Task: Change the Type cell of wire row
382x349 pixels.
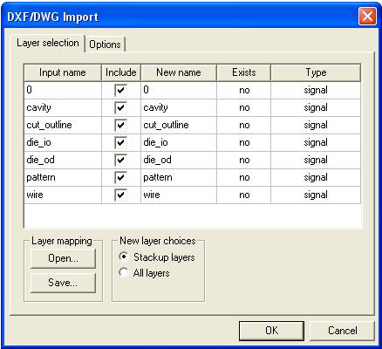Action: 316,195
